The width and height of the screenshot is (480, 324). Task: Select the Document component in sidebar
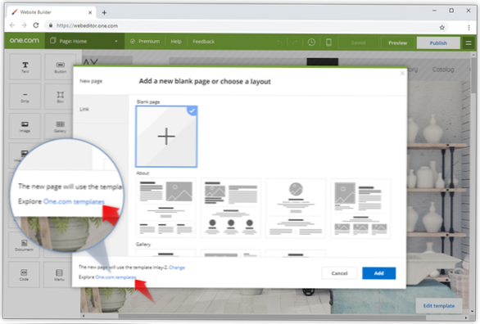point(25,245)
